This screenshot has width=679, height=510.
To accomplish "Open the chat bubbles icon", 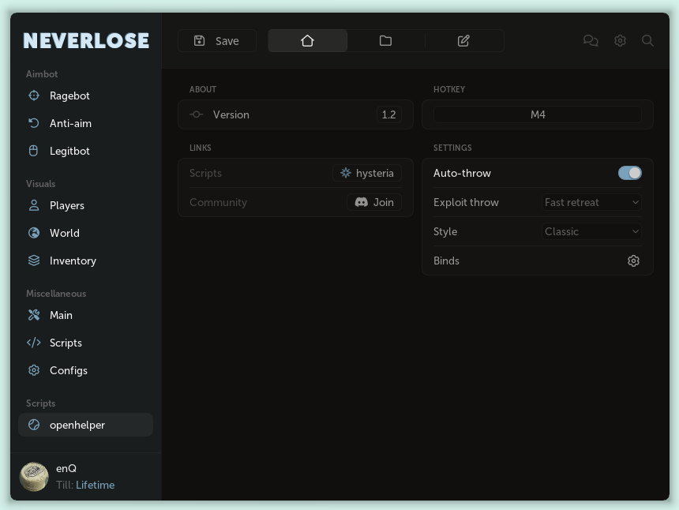I will tap(591, 41).
